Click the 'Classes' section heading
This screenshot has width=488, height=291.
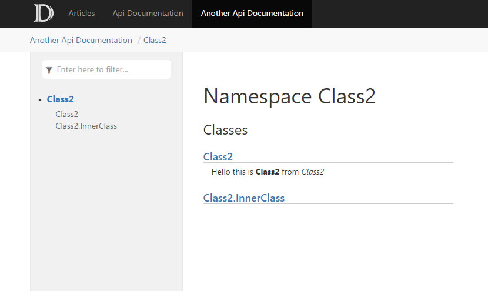click(x=225, y=130)
